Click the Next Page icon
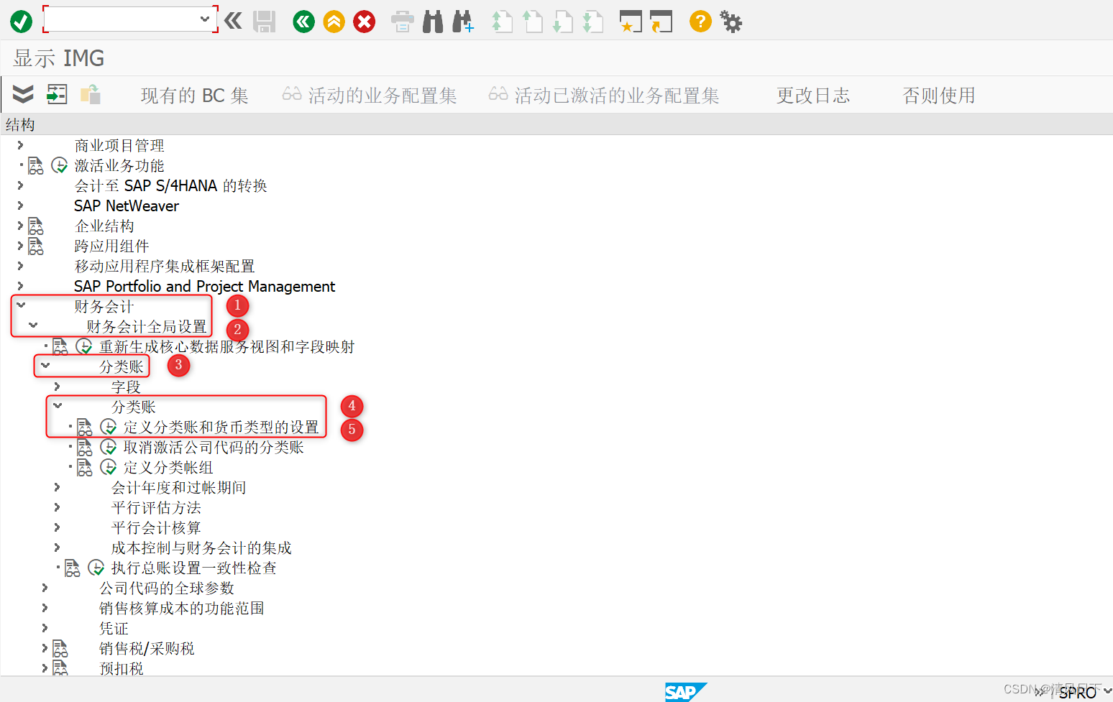Screen dimensions: 1113x702 (562, 22)
